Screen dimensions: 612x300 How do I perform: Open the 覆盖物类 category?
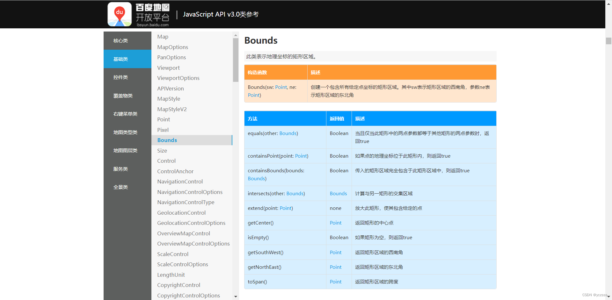pyautogui.click(x=123, y=95)
